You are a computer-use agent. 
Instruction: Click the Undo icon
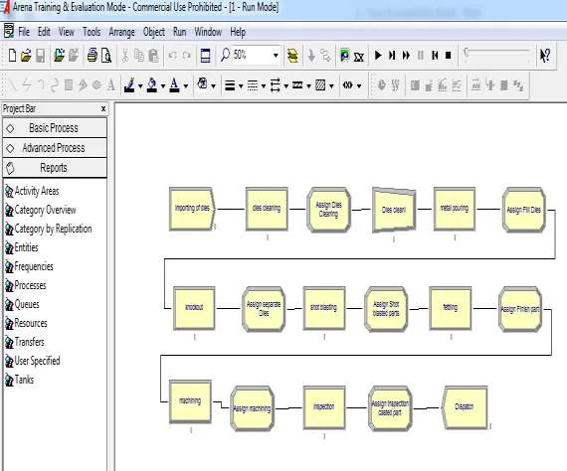click(x=172, y=56)
